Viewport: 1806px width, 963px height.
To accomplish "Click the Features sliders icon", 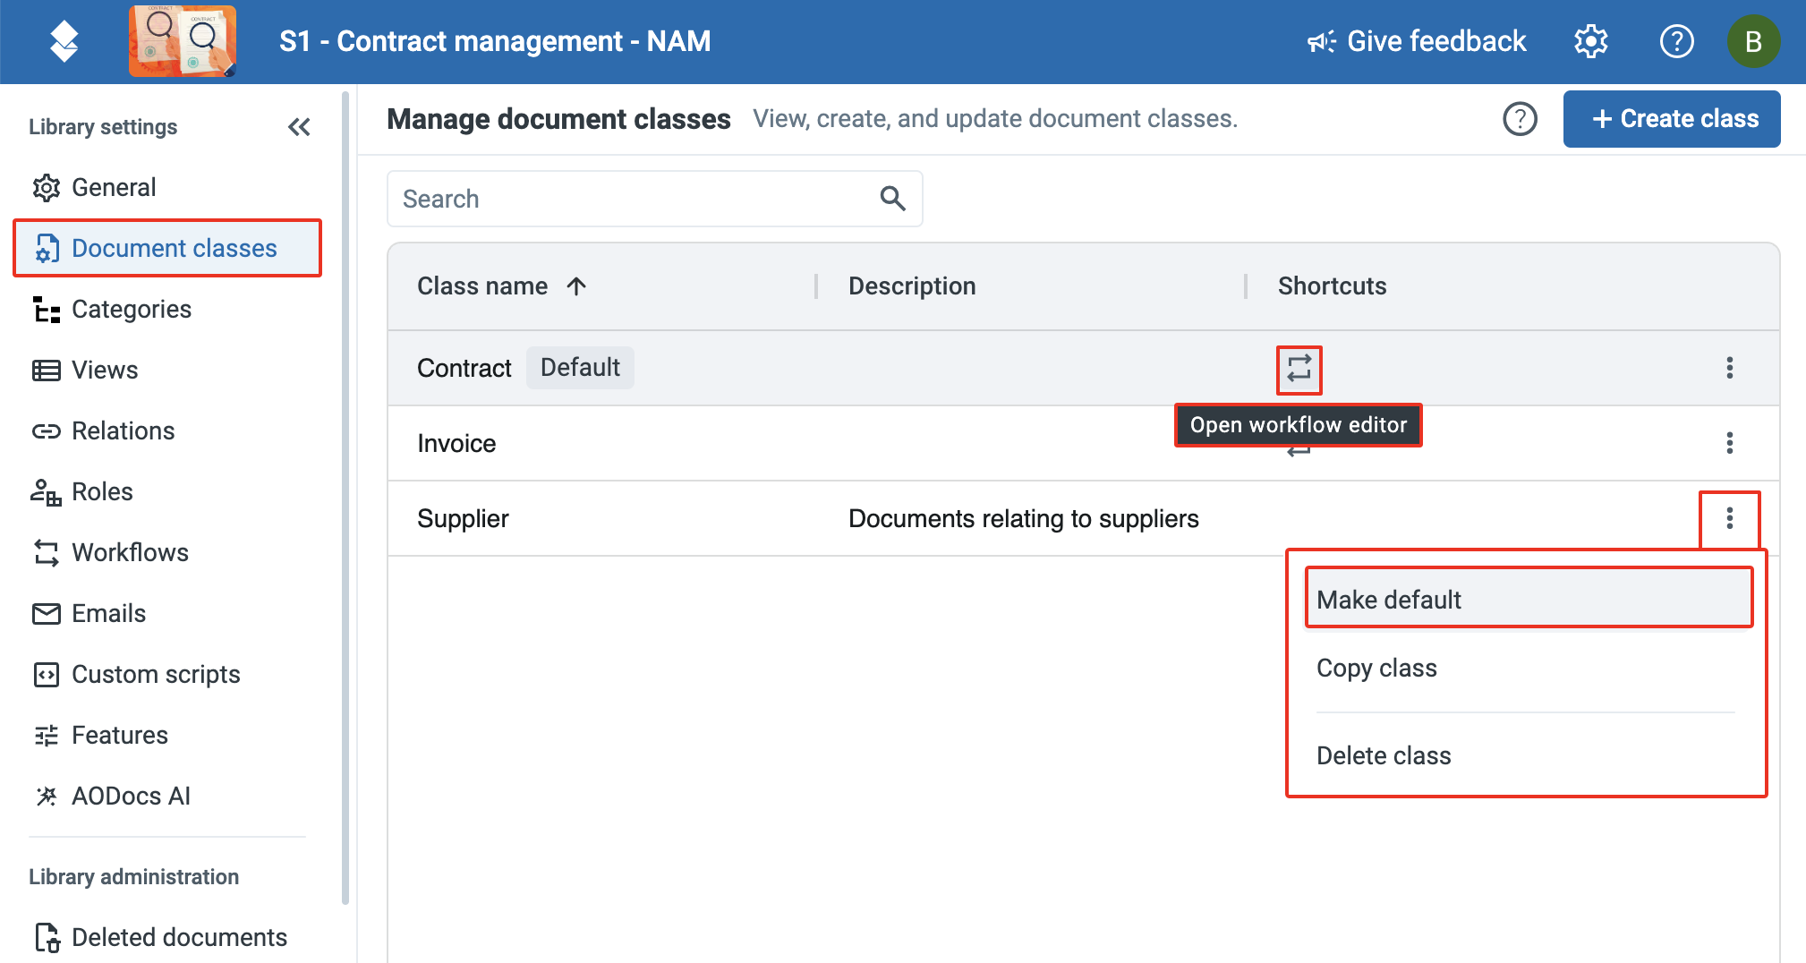I will click(46, 736).
